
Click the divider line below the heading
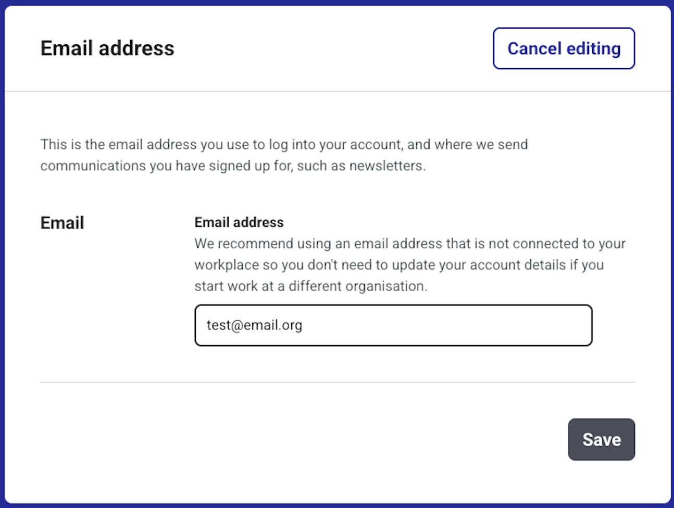coord(338,92)
